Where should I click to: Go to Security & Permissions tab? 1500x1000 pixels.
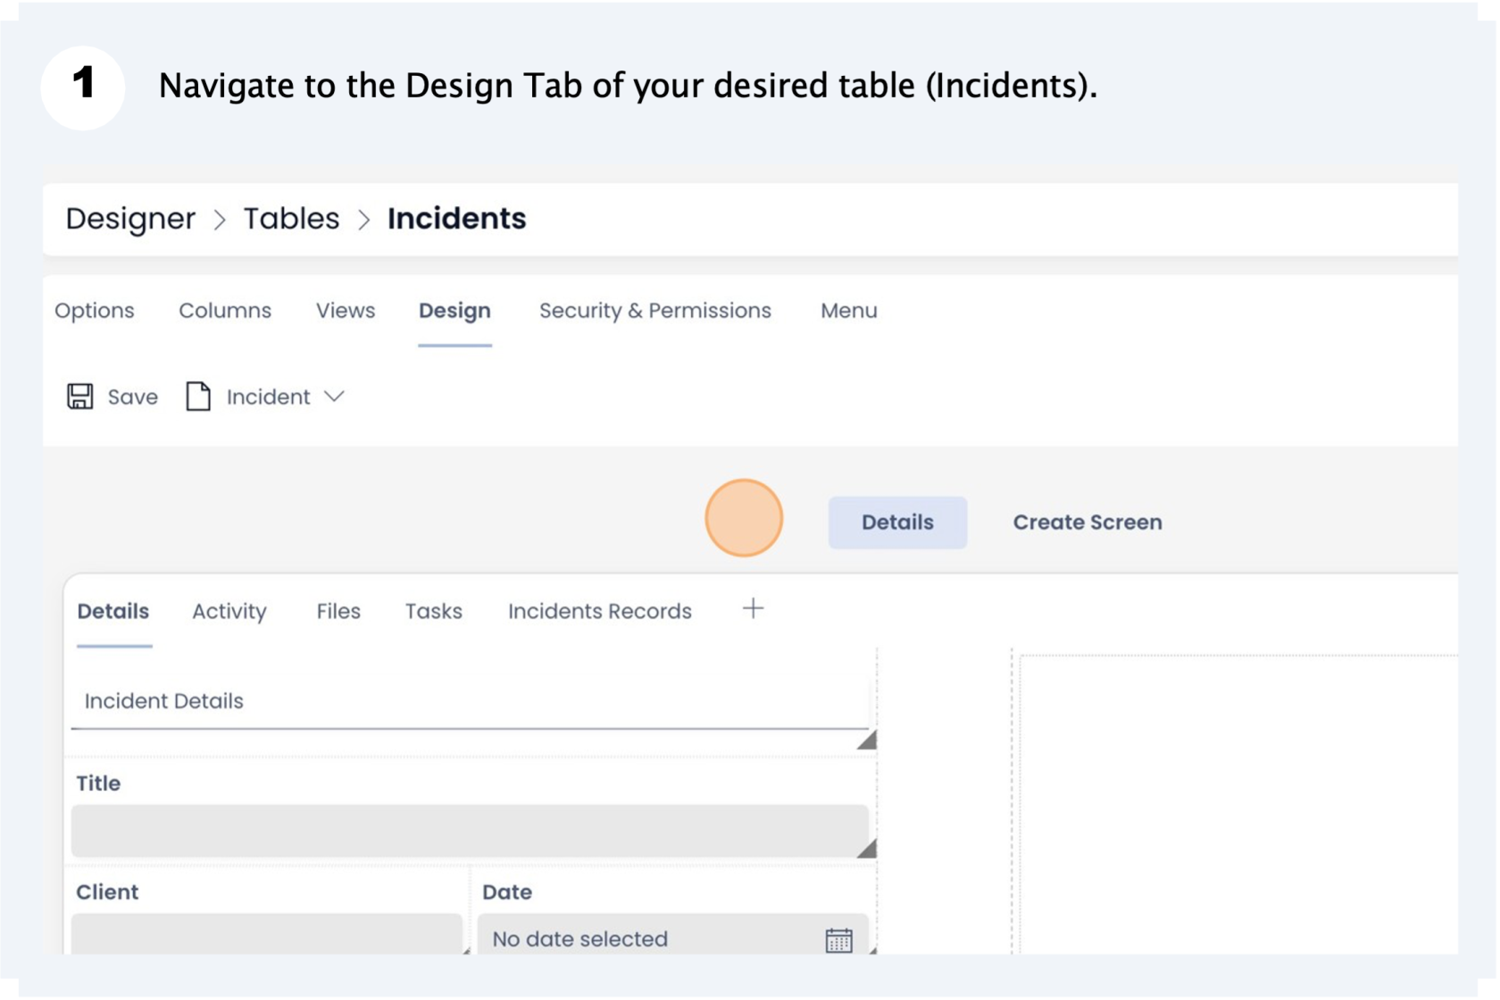point(655,311)
